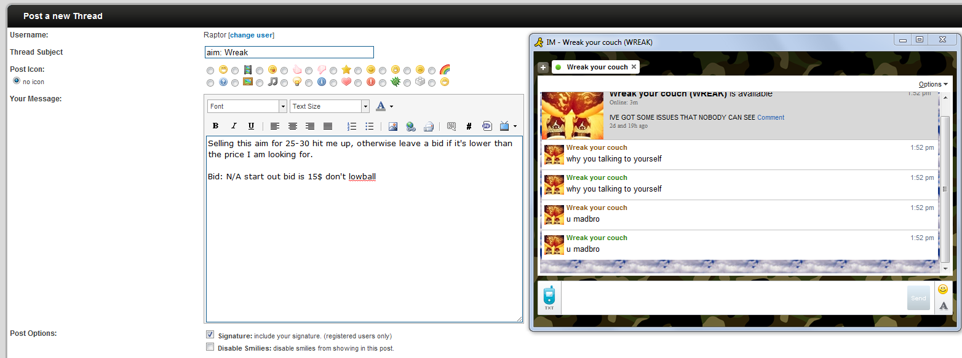Image resolution: width=962 pixels, height=358 pixels.
Task: Select the radio button beside the question mark icon
Action: 210,82
